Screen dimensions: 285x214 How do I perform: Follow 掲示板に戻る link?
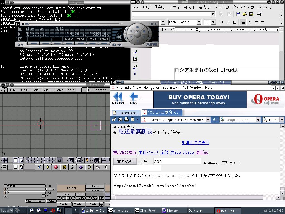[124, 152]
